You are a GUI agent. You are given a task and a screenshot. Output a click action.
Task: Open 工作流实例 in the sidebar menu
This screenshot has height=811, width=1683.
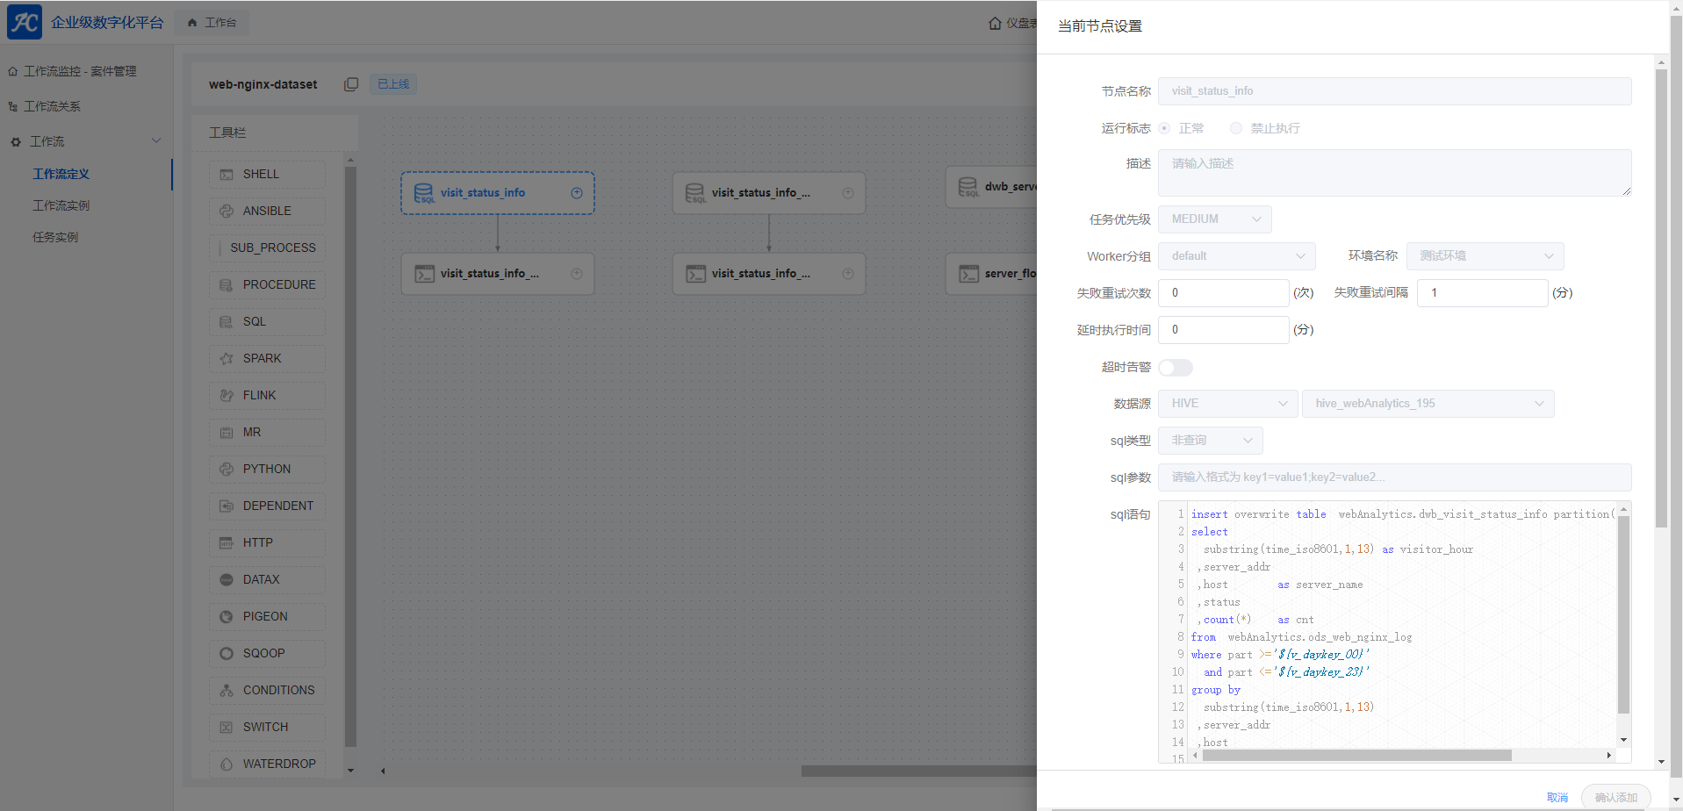click(61, 205)
